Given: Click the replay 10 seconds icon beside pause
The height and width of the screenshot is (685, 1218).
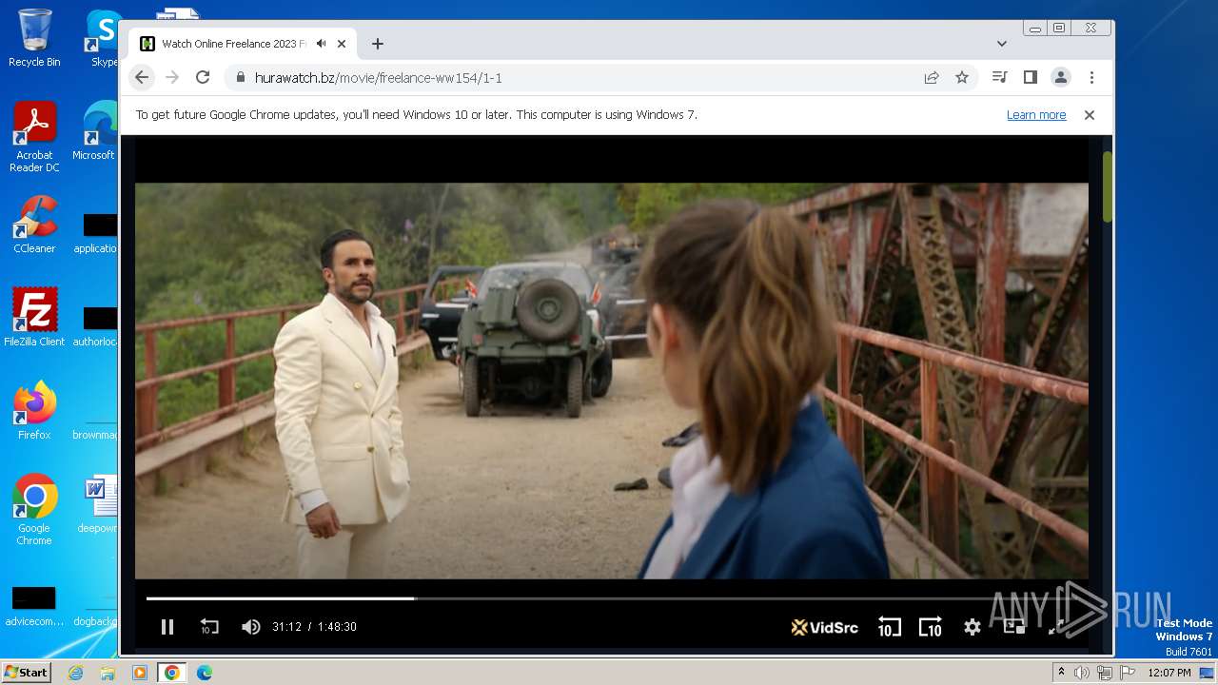Looking at the screenshot, I should pos(209,627).
